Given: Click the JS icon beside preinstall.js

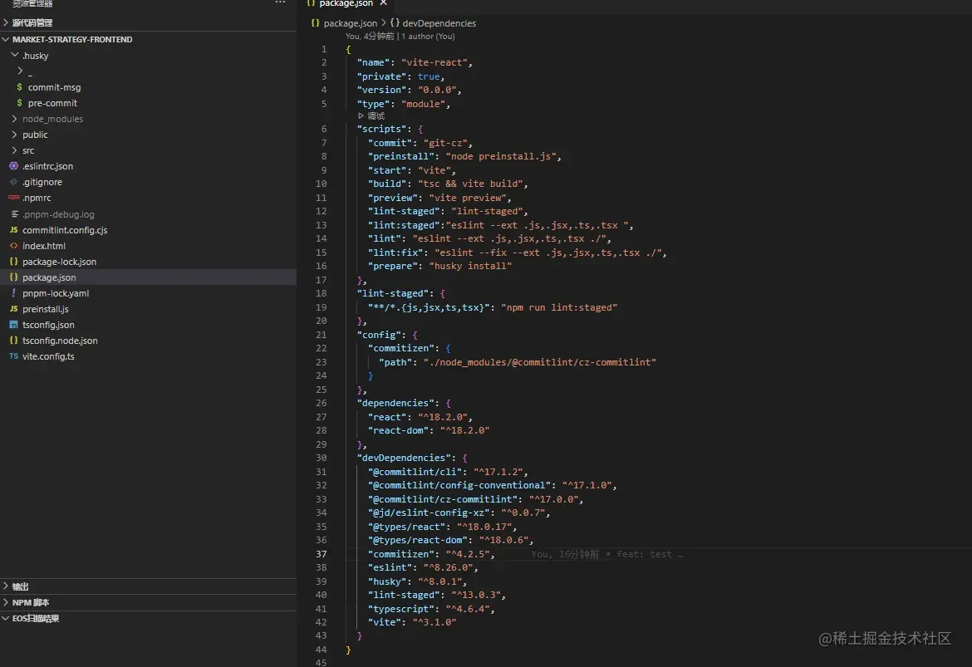Looking at the screenshot, I should click(13, 308).
